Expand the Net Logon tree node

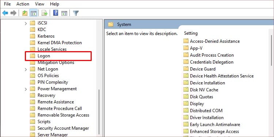click(x=26, y=69)
